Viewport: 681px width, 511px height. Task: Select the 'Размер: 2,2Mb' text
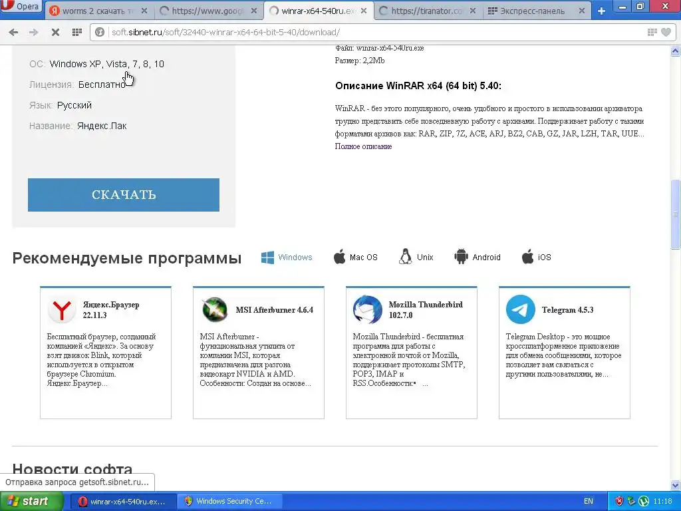click(x=360, y=61)
